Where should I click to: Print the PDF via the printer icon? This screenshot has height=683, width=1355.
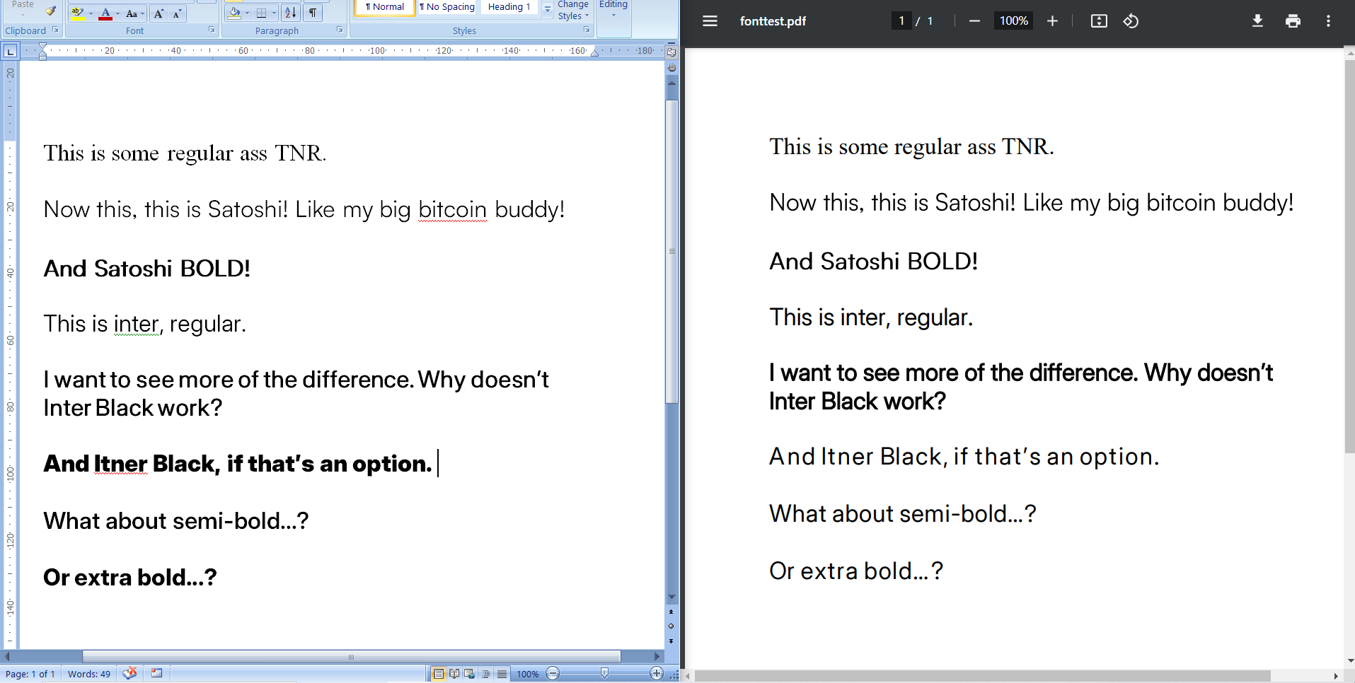coord(1293,21)
